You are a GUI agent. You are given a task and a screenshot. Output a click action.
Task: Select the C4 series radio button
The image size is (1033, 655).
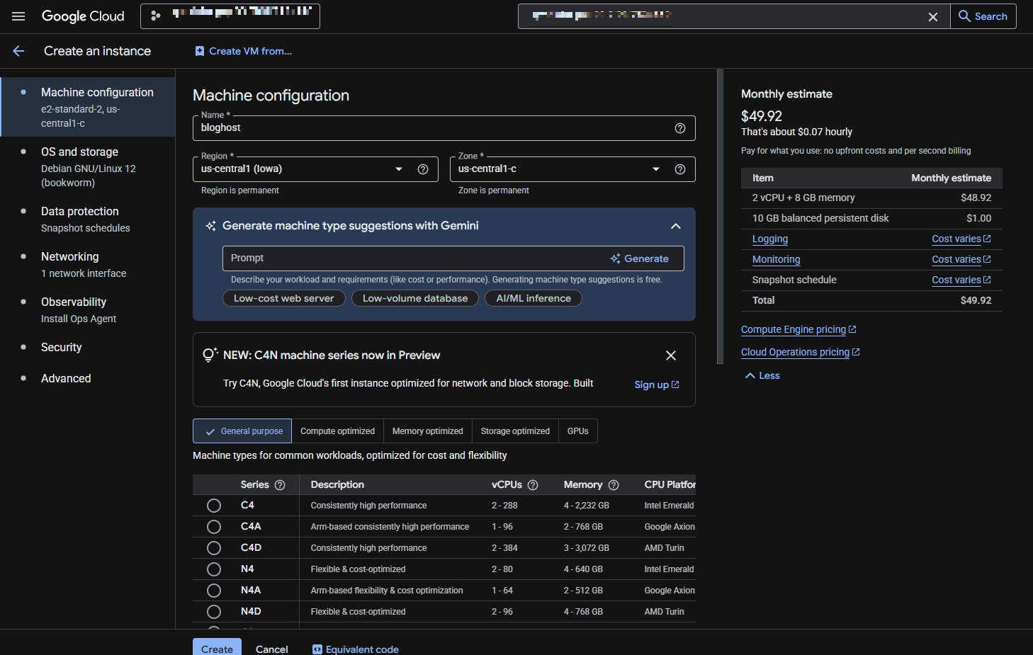point(214,506)
